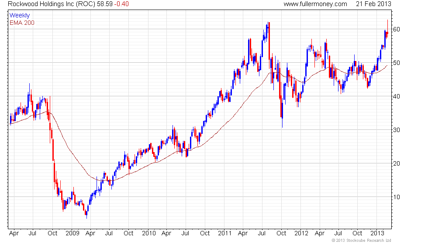Click the Weekly label
428x244 pixels.
coord(19,16)
